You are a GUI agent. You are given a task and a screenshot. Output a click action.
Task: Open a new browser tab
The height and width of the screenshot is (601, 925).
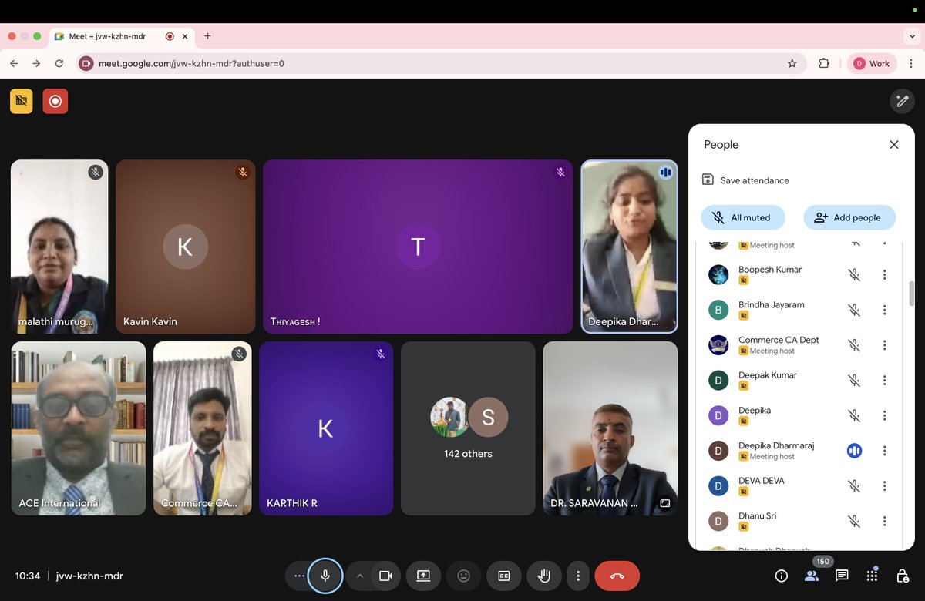207,35
